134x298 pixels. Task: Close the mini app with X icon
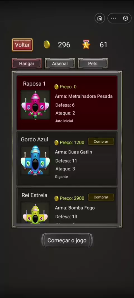[x=125, y=18]
